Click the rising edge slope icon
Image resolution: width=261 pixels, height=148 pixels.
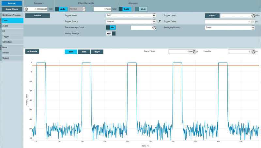coord(159,22)
